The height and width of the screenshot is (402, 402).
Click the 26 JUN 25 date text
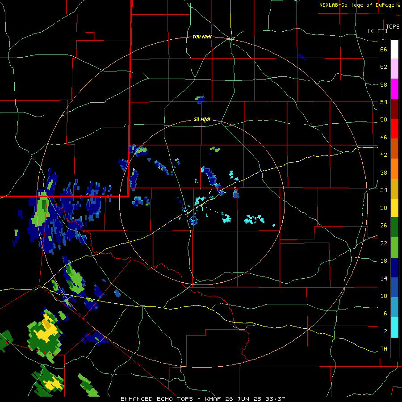pos(244,399)
